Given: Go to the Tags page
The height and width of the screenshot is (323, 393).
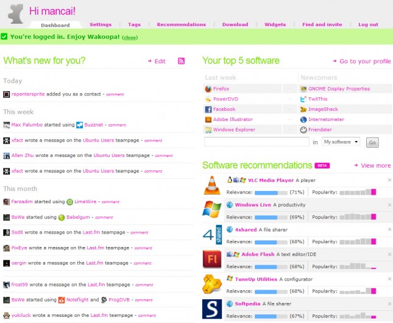Looking at the screenshot, I should pos(134,24).
